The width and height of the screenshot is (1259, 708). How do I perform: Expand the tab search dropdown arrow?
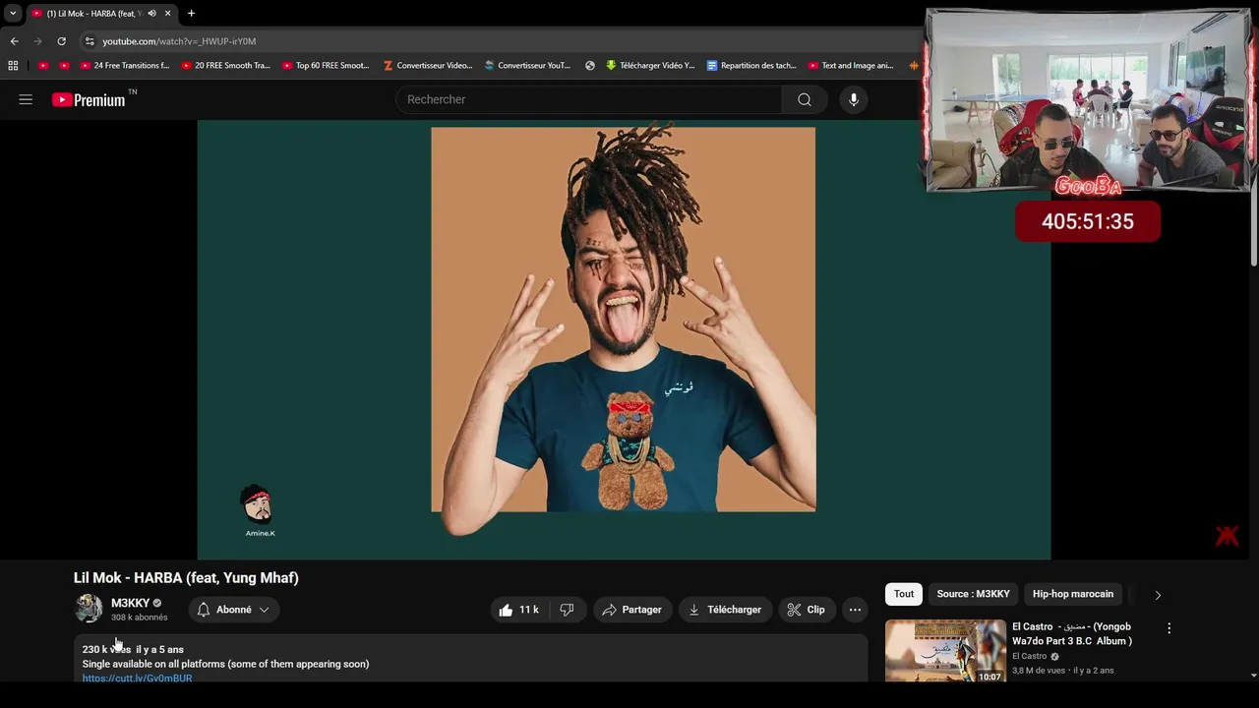(x=13, y=14)
